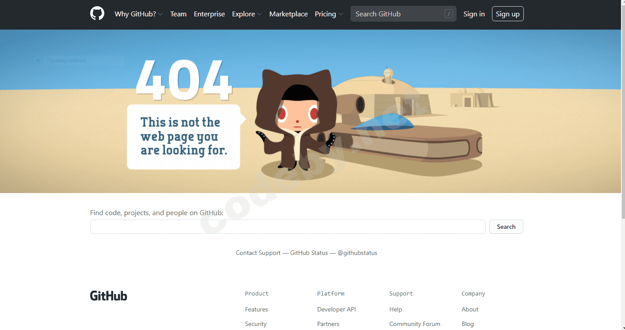Click the GitHub wordmark in the footer
This screenshot has height=330, width=625.
[x=109, y=296]
